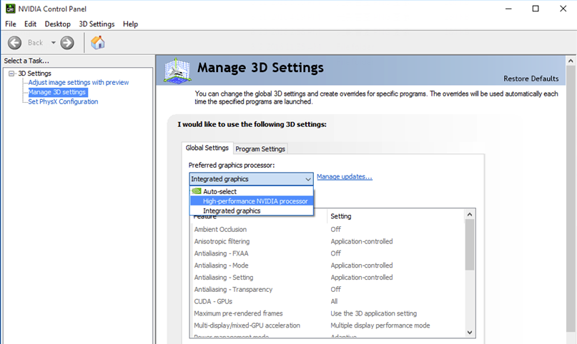577x344 pixels.
Task: Click the Back arrow icon
Action: coord(14,43)
